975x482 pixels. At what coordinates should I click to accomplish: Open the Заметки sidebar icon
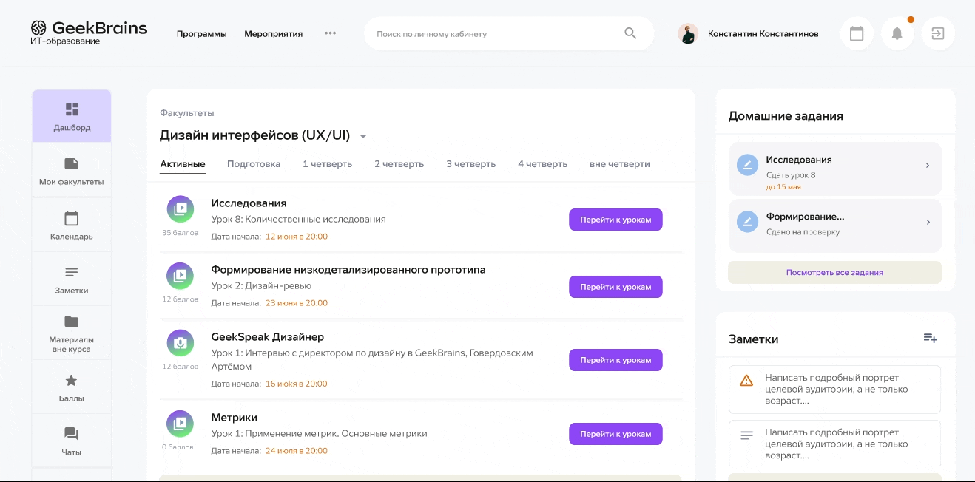(71, 278)
